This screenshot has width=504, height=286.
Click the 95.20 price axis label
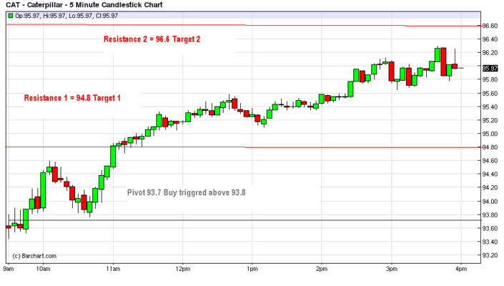pos(490,121)
